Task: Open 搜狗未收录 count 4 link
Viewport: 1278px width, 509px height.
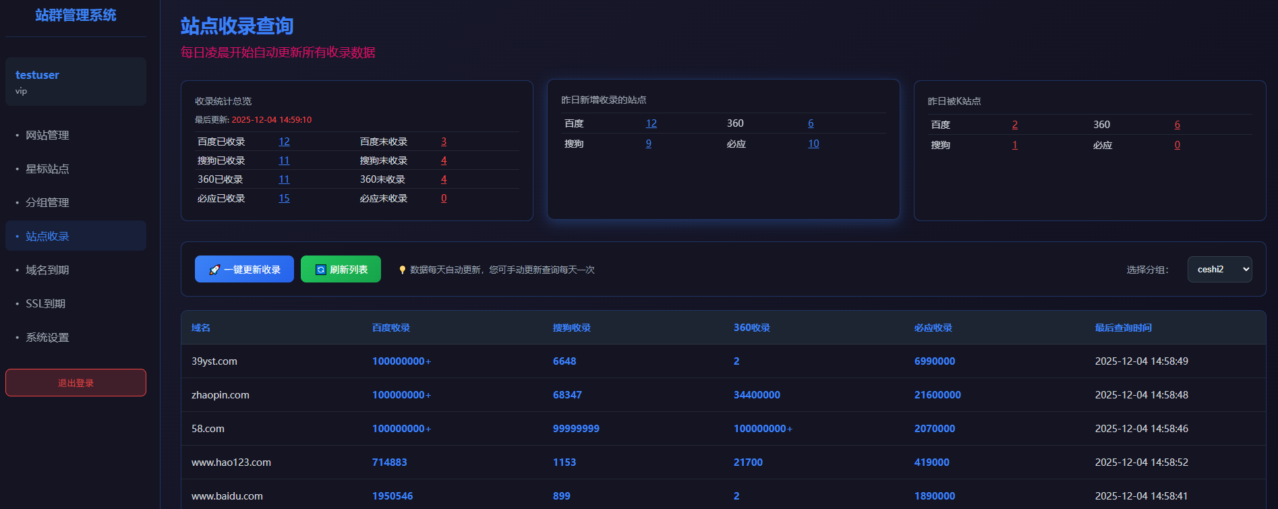Action: 444,160
